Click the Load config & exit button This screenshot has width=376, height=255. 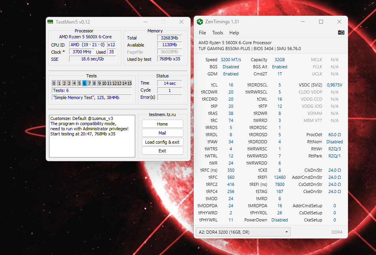(162, 142)
